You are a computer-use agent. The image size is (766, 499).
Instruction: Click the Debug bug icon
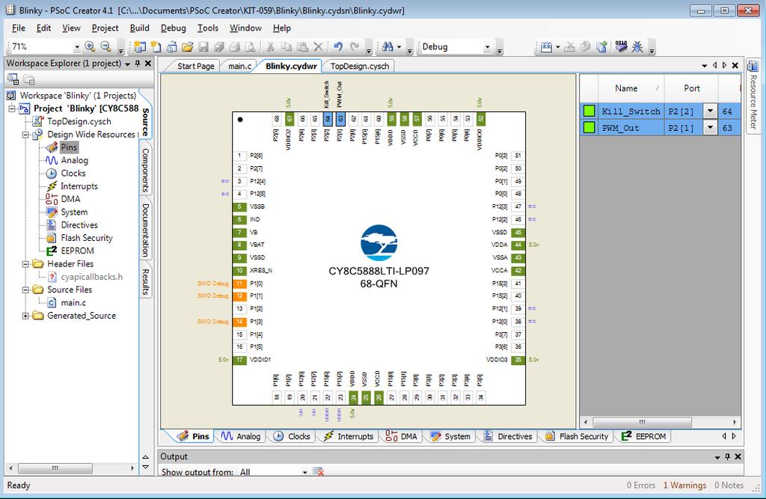[637, 47]
